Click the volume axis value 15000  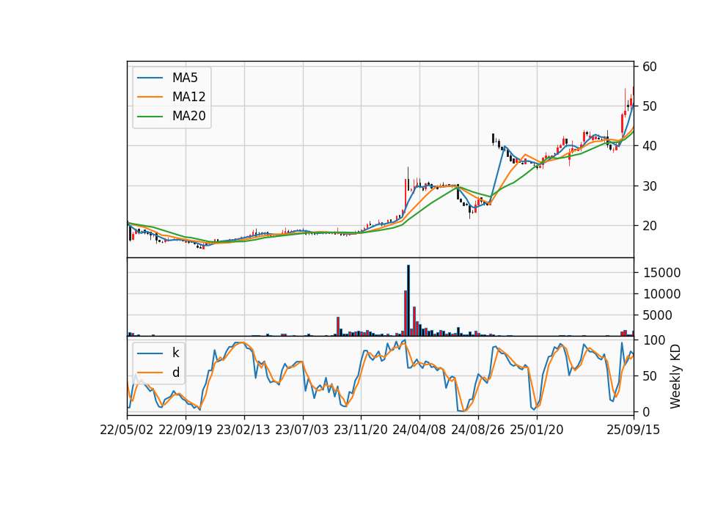click(661, 273)
